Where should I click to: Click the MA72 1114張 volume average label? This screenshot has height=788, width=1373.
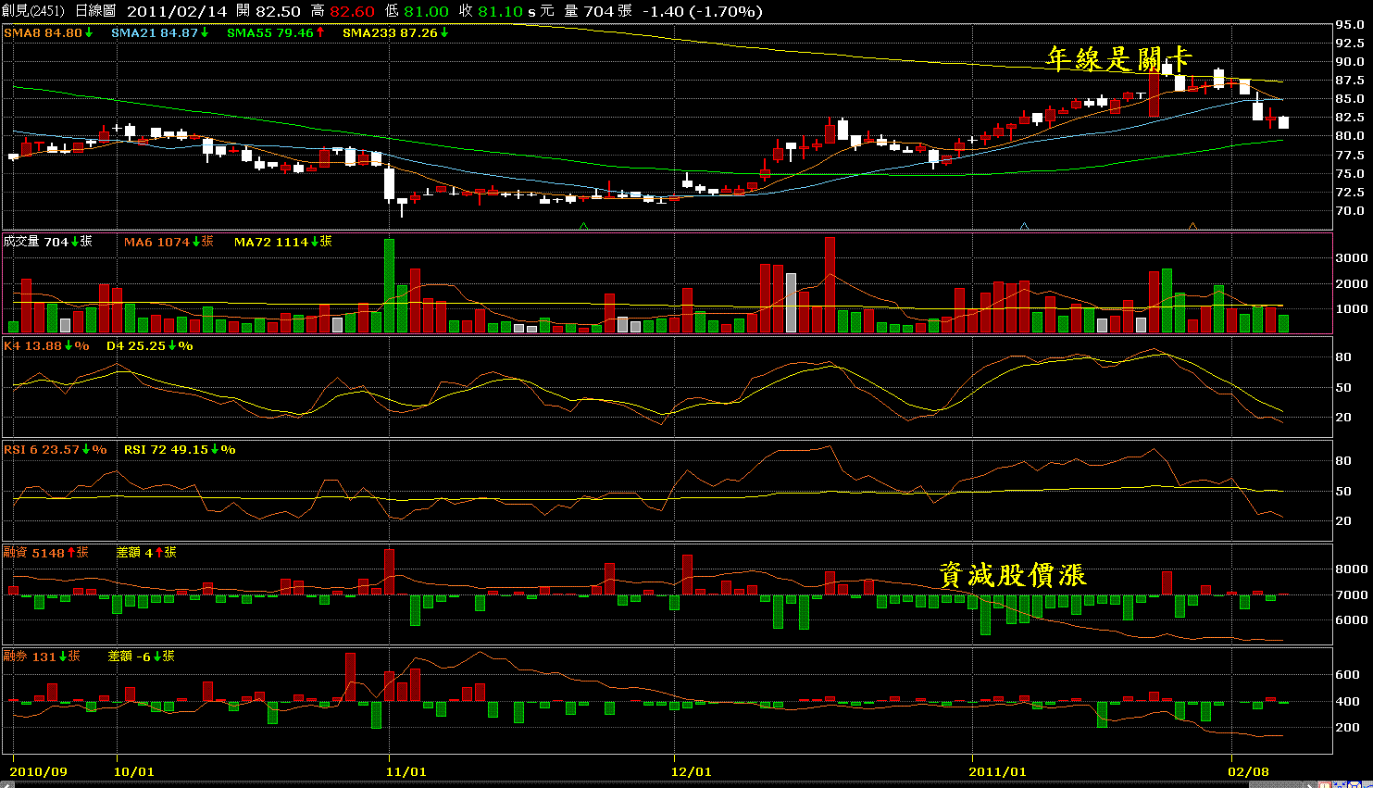pyautogui.click(x=283, y=242)
